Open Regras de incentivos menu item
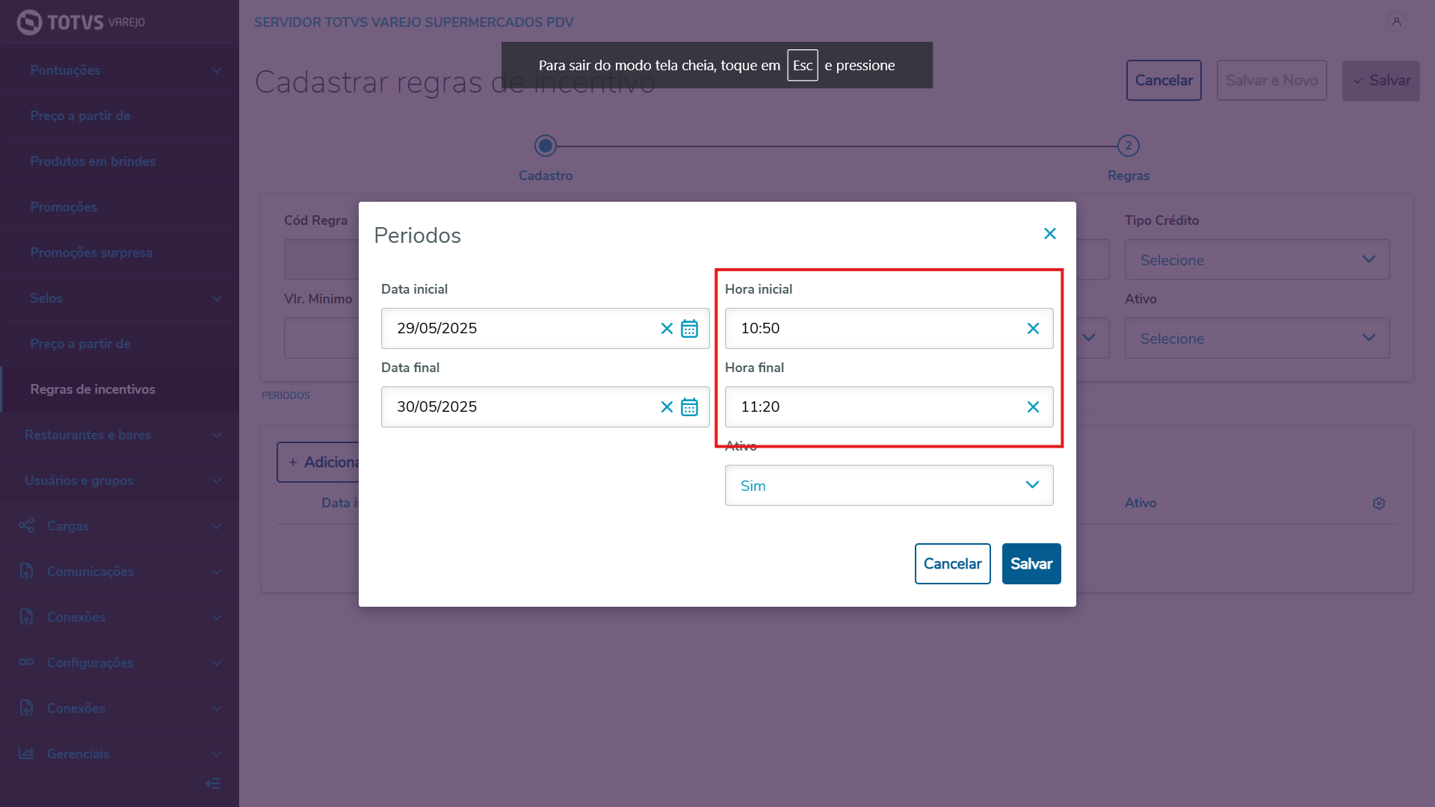 coord(93,389)
